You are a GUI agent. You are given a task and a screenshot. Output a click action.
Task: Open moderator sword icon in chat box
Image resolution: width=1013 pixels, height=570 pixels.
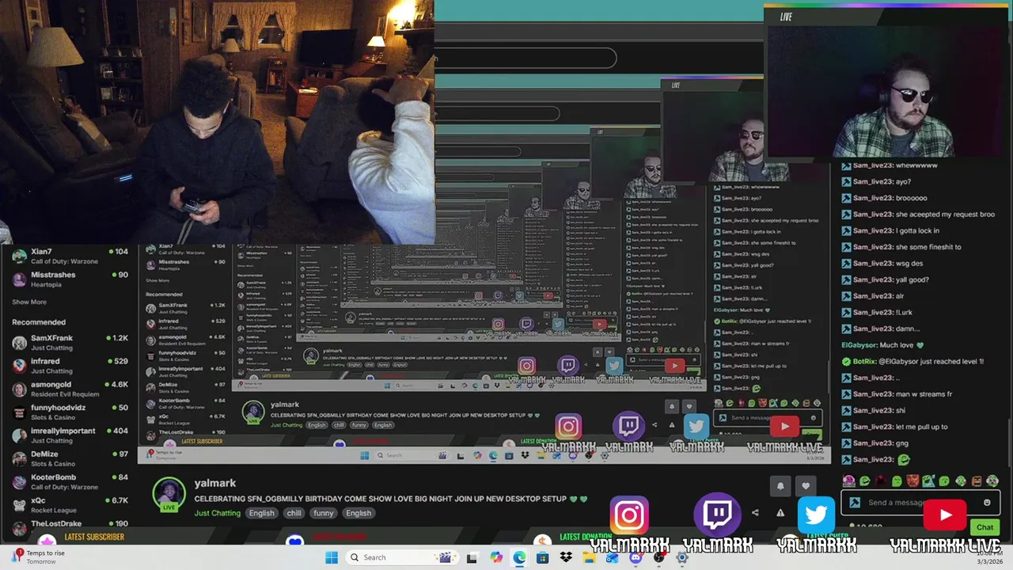tap(854, 503)
